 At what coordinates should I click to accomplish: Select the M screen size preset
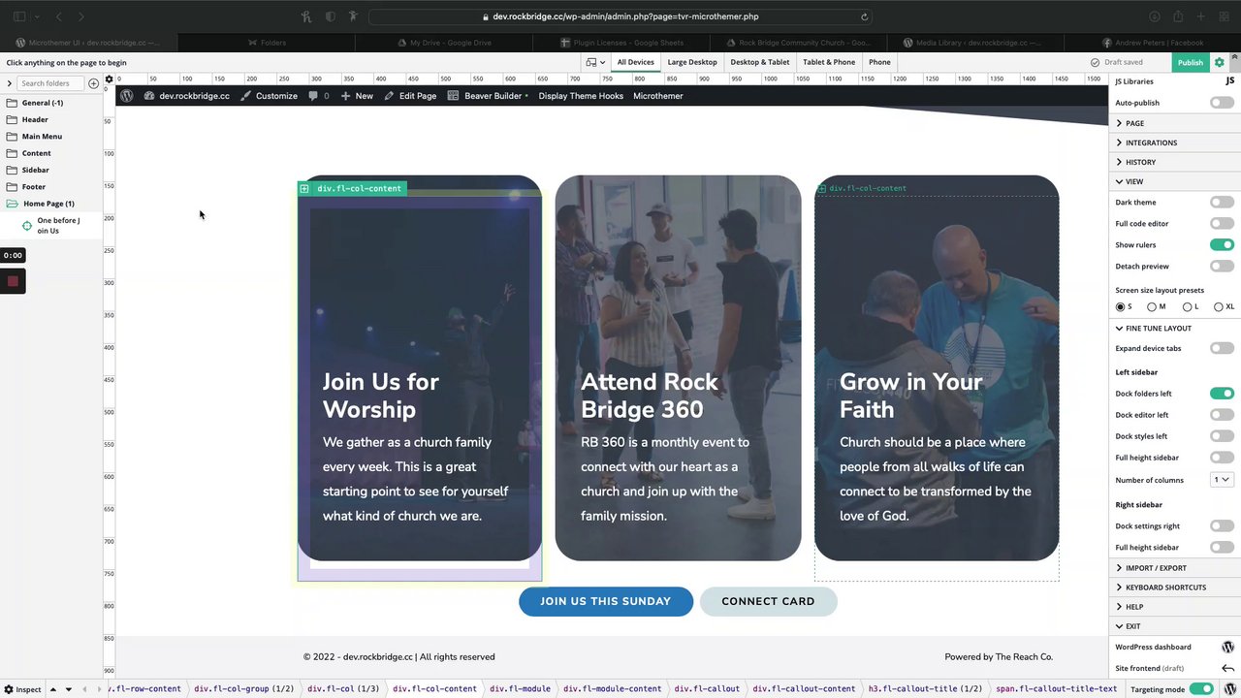1152,307
